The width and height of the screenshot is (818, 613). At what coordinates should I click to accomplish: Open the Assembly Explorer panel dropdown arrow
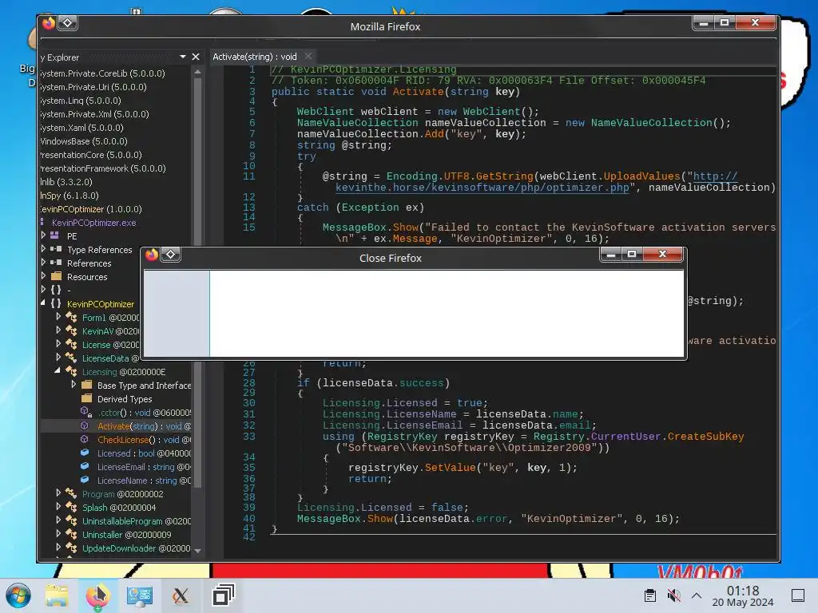[x=183, y=57]
